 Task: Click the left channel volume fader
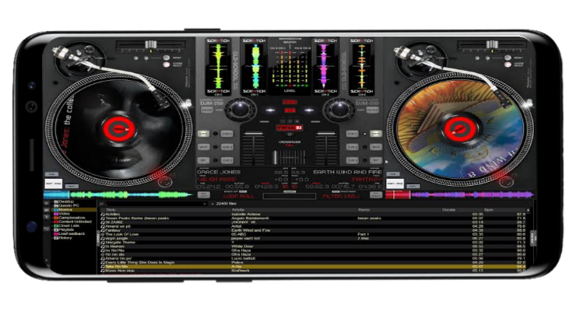coord(254,149)
